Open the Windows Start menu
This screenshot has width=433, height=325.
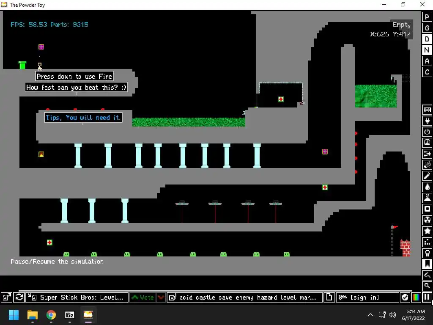click(x=14, y=315)
